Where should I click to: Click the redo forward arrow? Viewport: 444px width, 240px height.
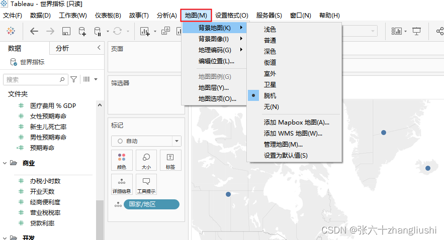coord(50,31)
